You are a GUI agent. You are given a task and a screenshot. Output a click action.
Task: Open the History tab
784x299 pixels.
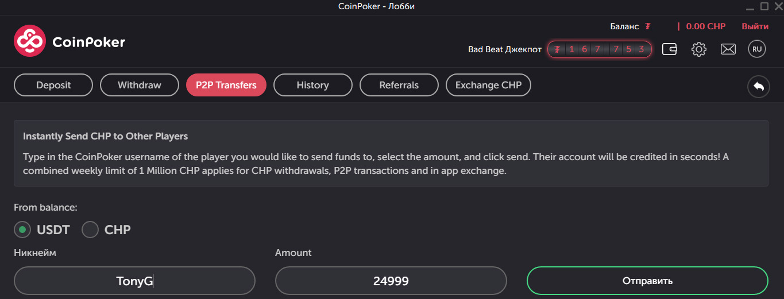(x=313, y=85)
